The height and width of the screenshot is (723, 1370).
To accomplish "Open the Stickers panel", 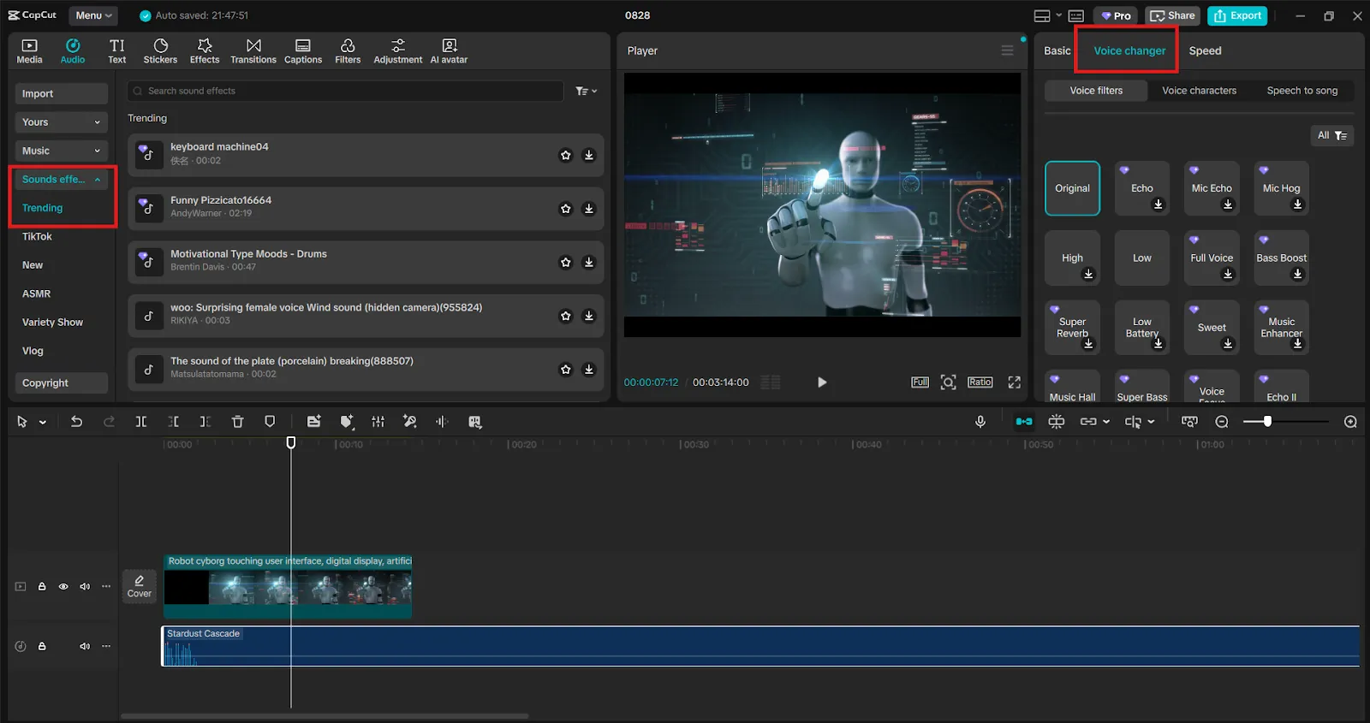I will coord(160,51).
